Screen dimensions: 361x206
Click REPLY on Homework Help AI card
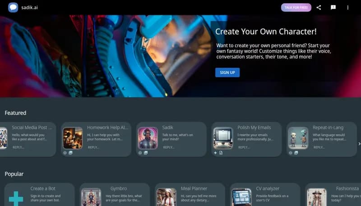pyautogui.click(x=93, y=147)
